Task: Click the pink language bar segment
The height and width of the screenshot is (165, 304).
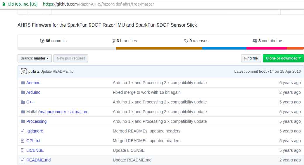Action: pyautogui.click(x=267, y=48)
